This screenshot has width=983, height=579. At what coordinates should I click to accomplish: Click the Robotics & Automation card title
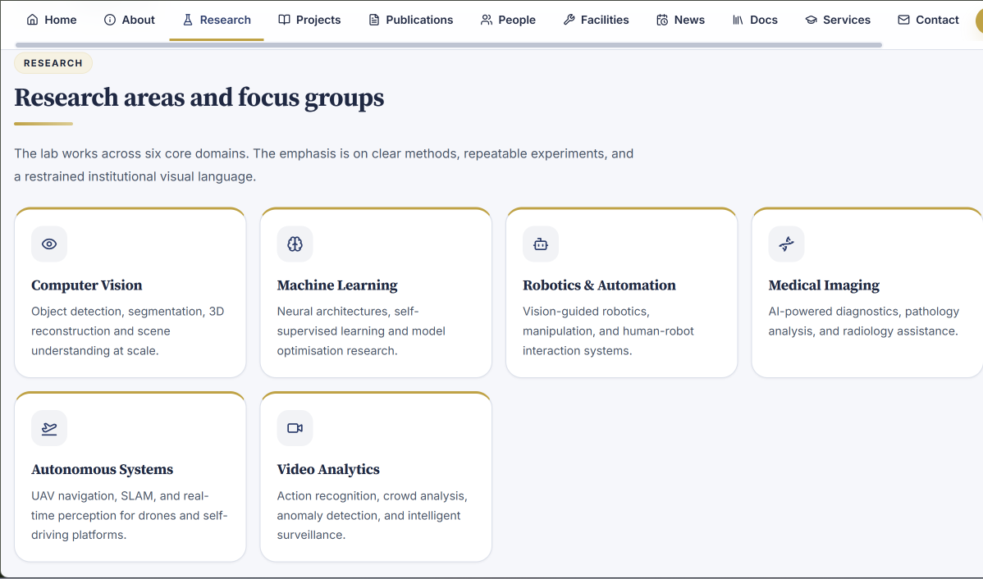pos(599,285)
